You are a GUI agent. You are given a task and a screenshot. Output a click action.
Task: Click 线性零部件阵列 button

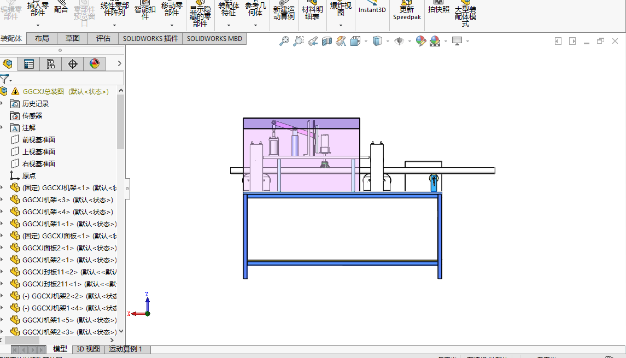coord(115,9)
